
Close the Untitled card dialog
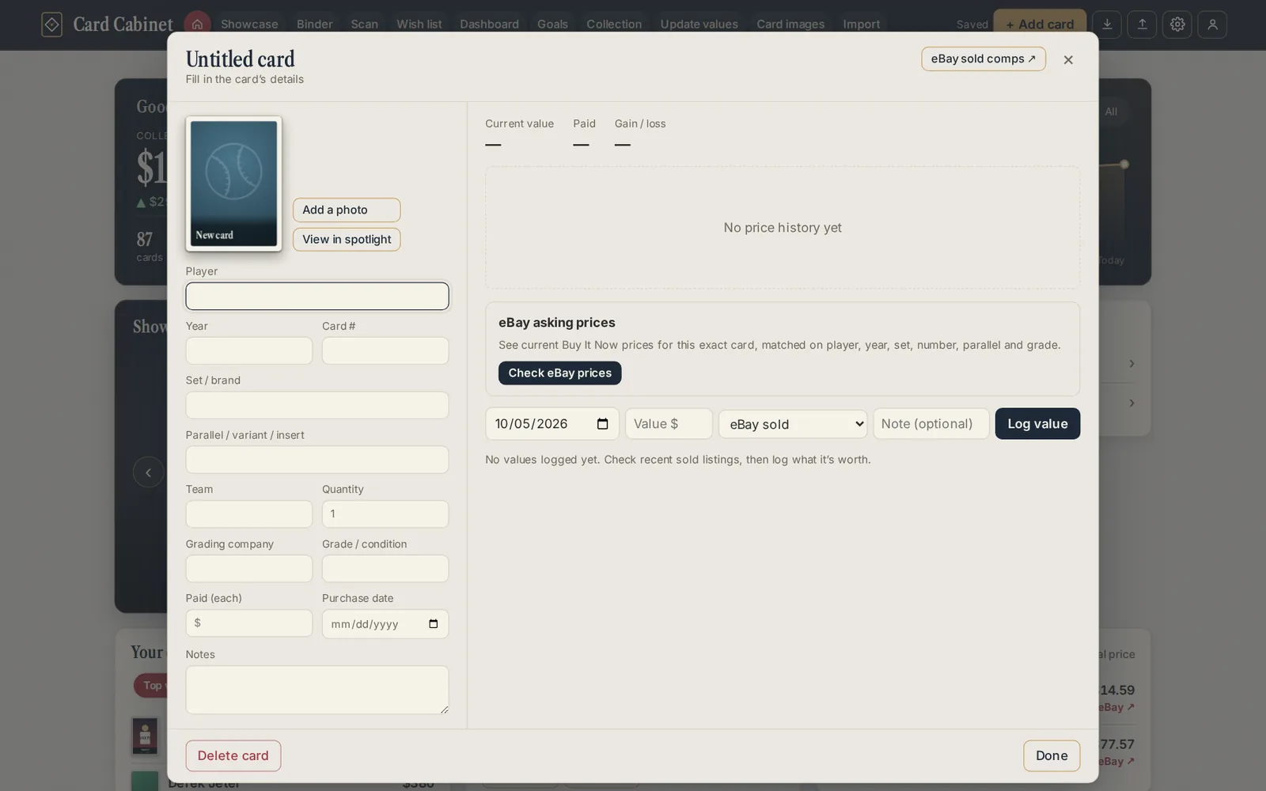[1068, 60]
